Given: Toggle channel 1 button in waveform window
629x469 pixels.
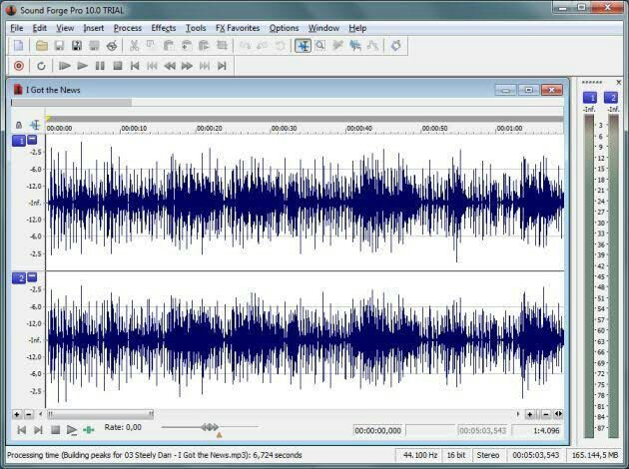Looking at the screenshot, I should pos(19,141).
